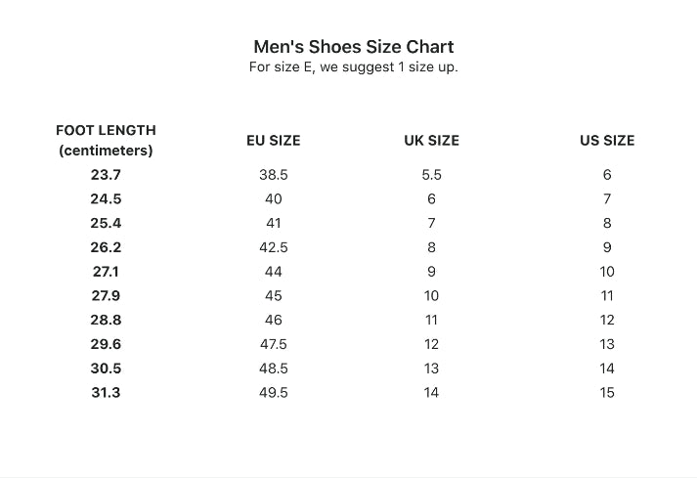Click EU size 49.5 cell
This screenshot has width=697, height=478.
coord(274,392)
